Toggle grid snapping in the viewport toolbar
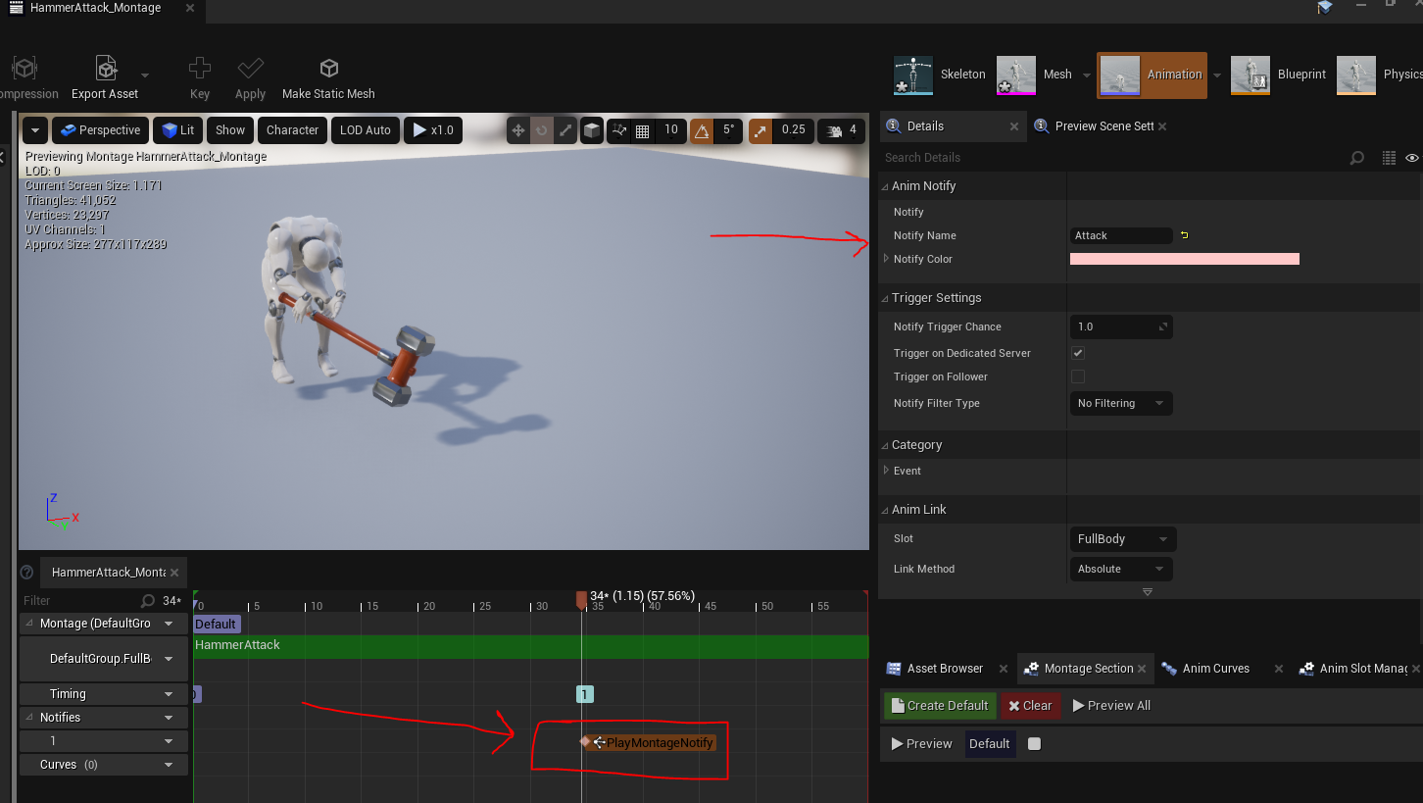 coord(643,130)
